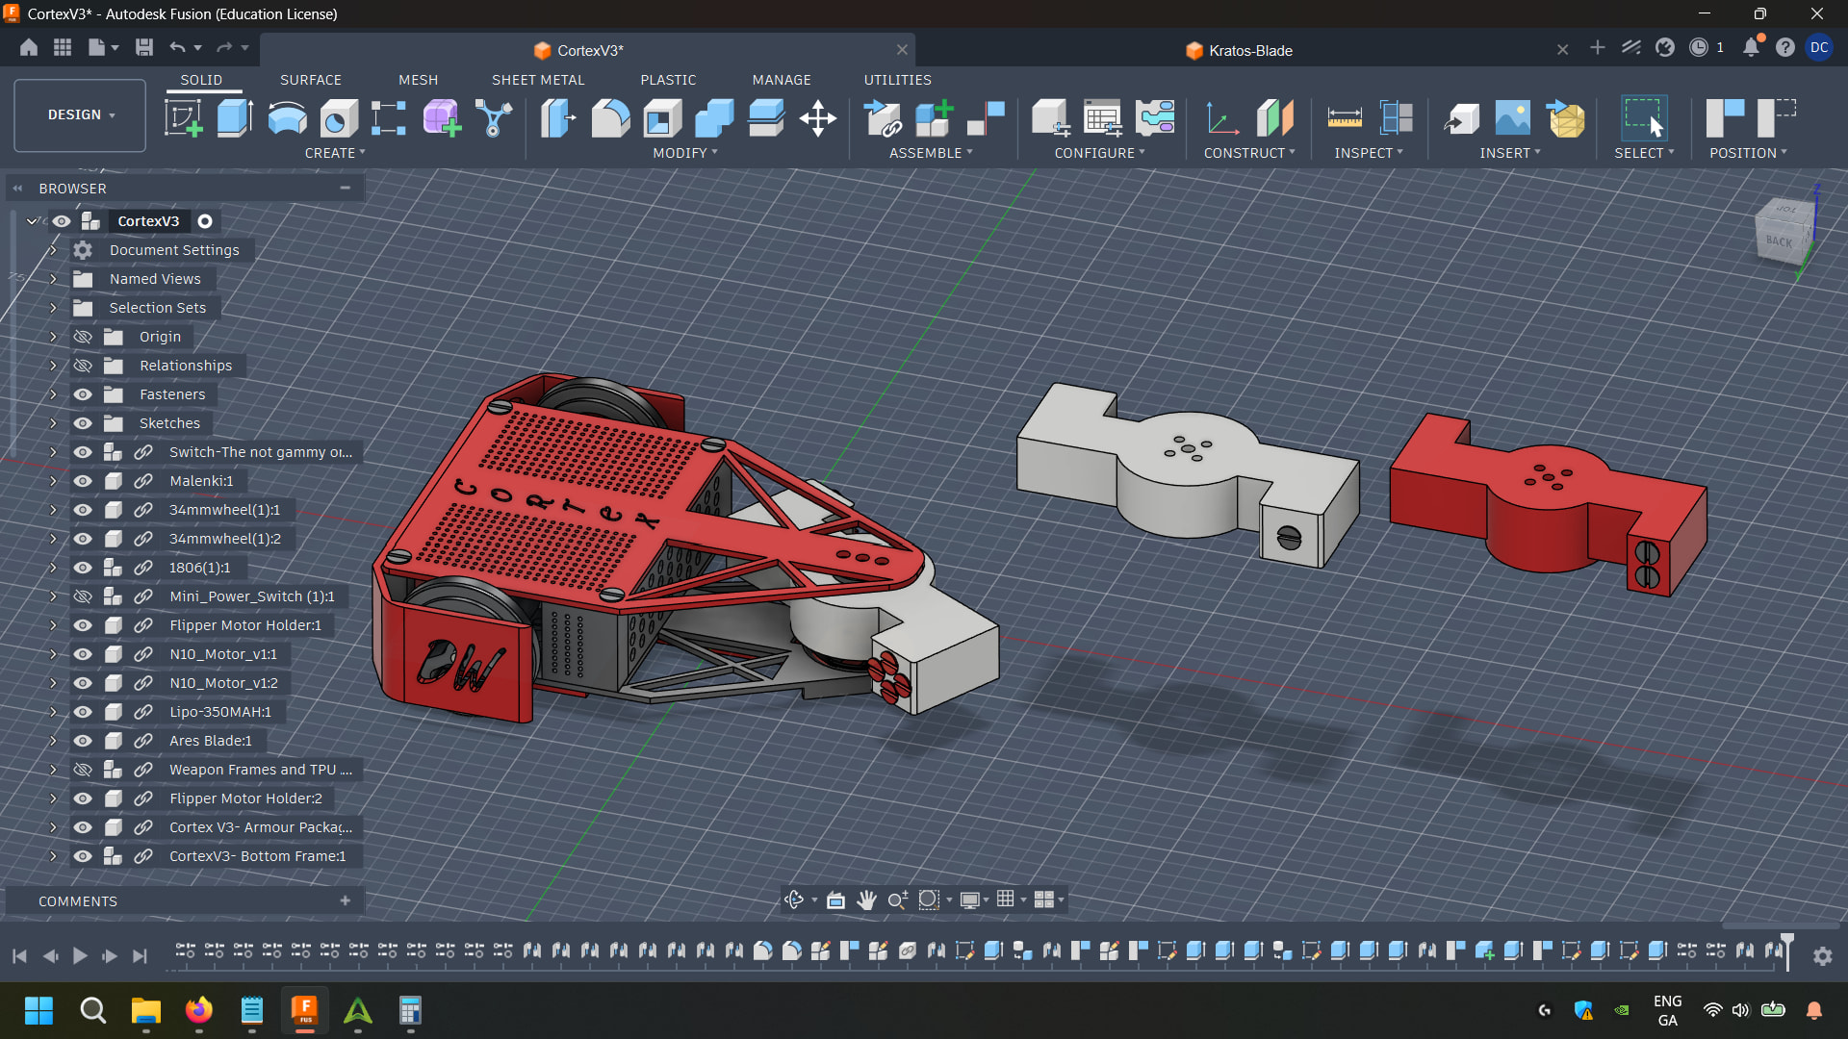Expand the Ares Blade:1 tree node
The width and height of the screenshot is (1848, 1039).
[x=53, y=741]
